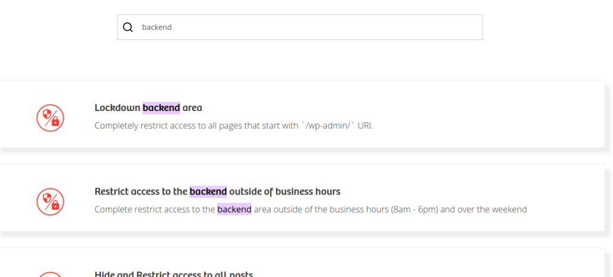Viewport: 613px width, 277px height.
Task: Click highlighted "backend" in the business hours description
Action: [234, 210]
